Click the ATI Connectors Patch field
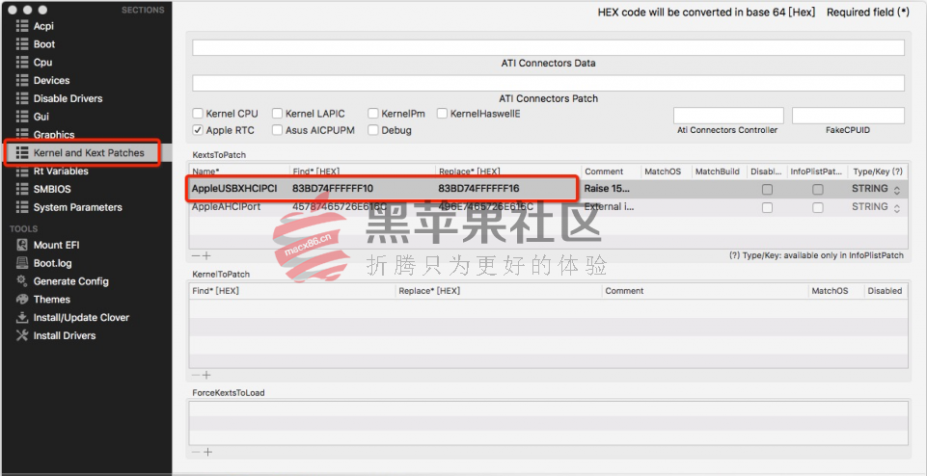Screen dimensions: 927x476 pyautogui.click(x=548, y=83)
